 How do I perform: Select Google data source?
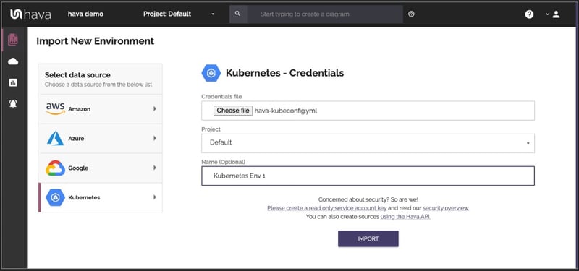pyautogui.click(x=101, y=168)
